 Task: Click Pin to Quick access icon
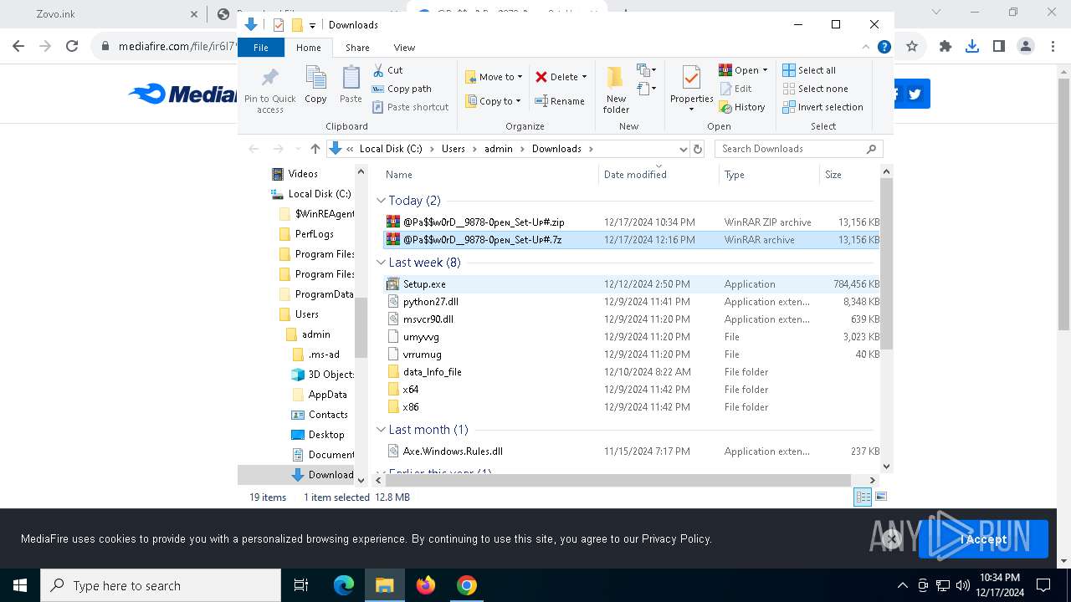point(269,89)
